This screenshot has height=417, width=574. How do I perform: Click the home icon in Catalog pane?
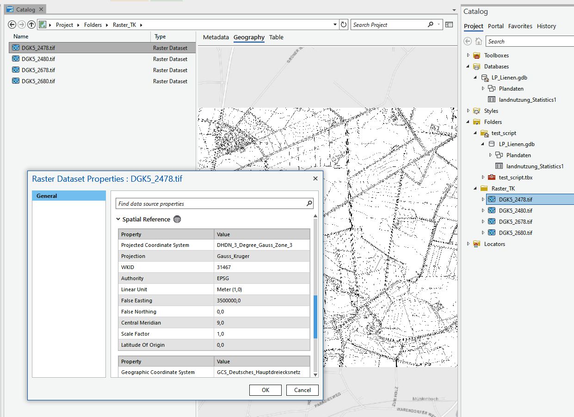pos(479,42)
